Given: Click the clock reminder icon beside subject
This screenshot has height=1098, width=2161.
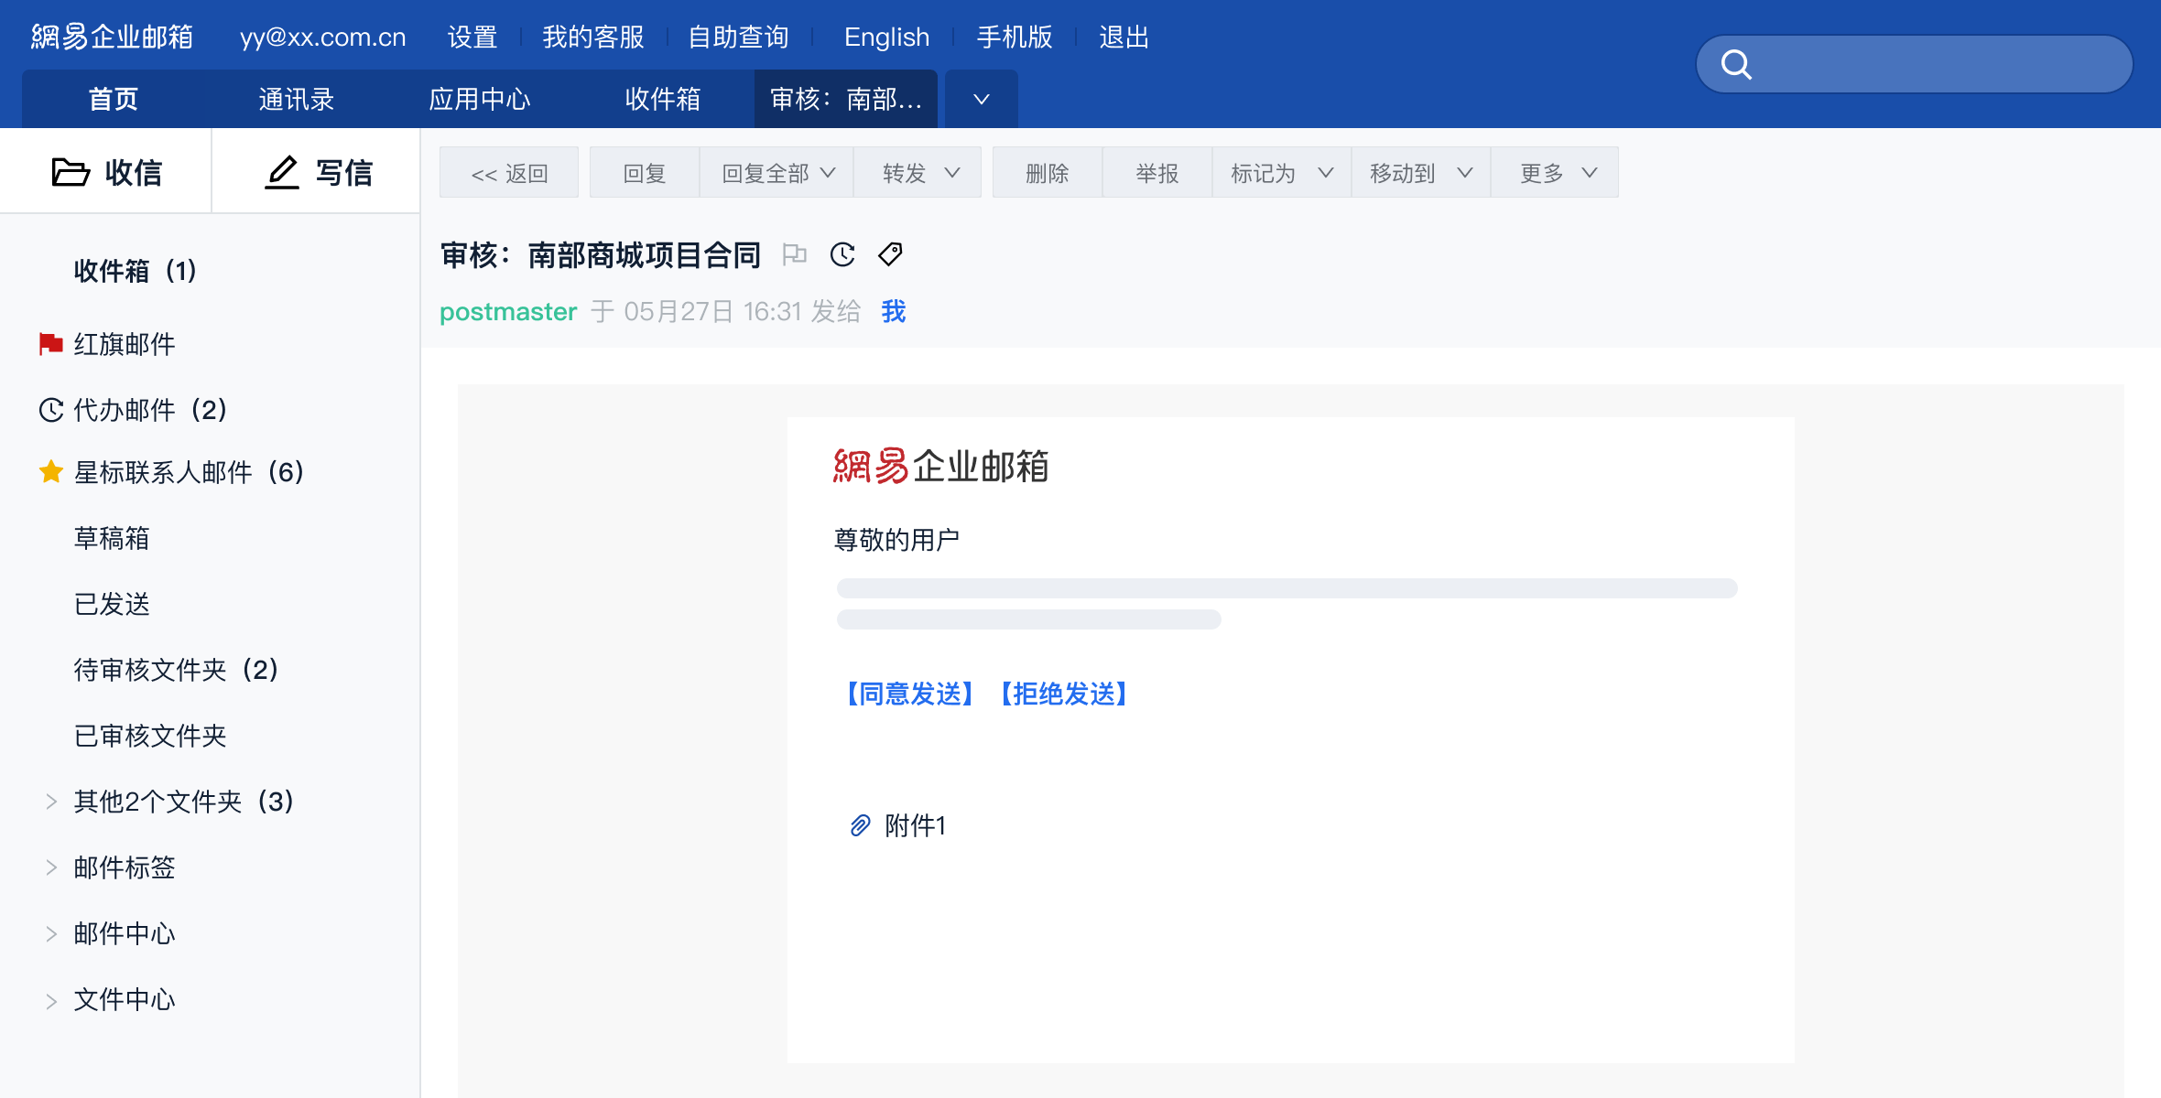Looking at the screenshot, I should tap(842, 254).
